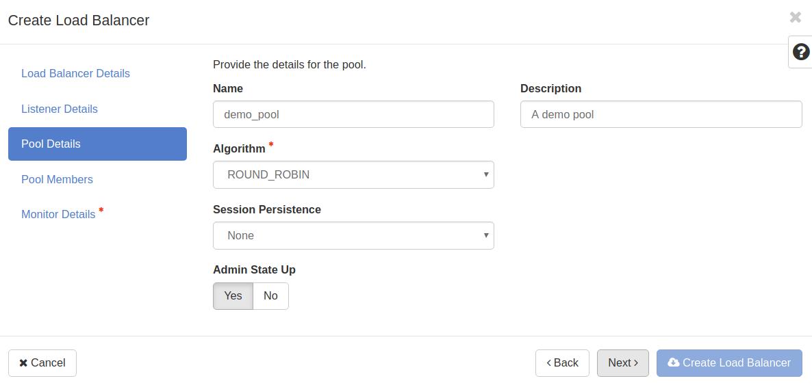Click the Description text field
812x385 pixels.
661,114
